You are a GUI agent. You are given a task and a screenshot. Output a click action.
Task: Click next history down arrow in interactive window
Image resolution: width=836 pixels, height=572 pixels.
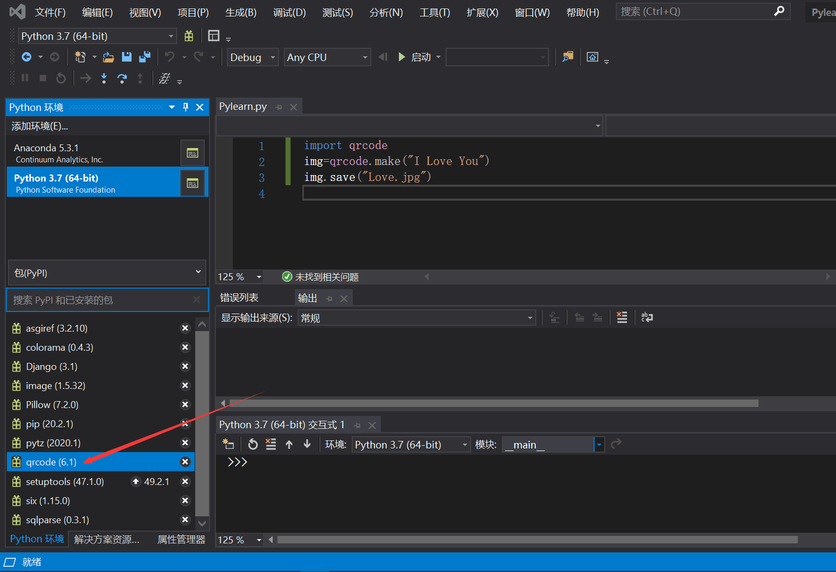pyautogui.click(x=307, y=444)
